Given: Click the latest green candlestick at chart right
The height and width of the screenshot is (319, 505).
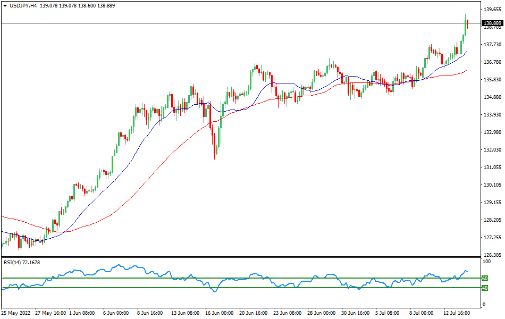Looking at the screenshot, I should pos(467,27).
